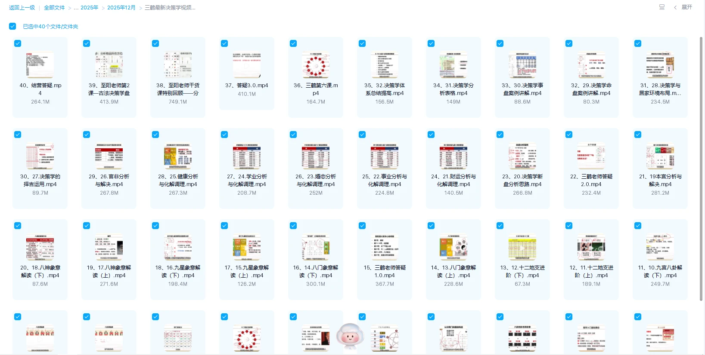Viewport: 705px width, 355px height.
Task: Navigate to 2025年12月 breadcrumb folder
Action: pyautogui.click(x=121, y=8)
